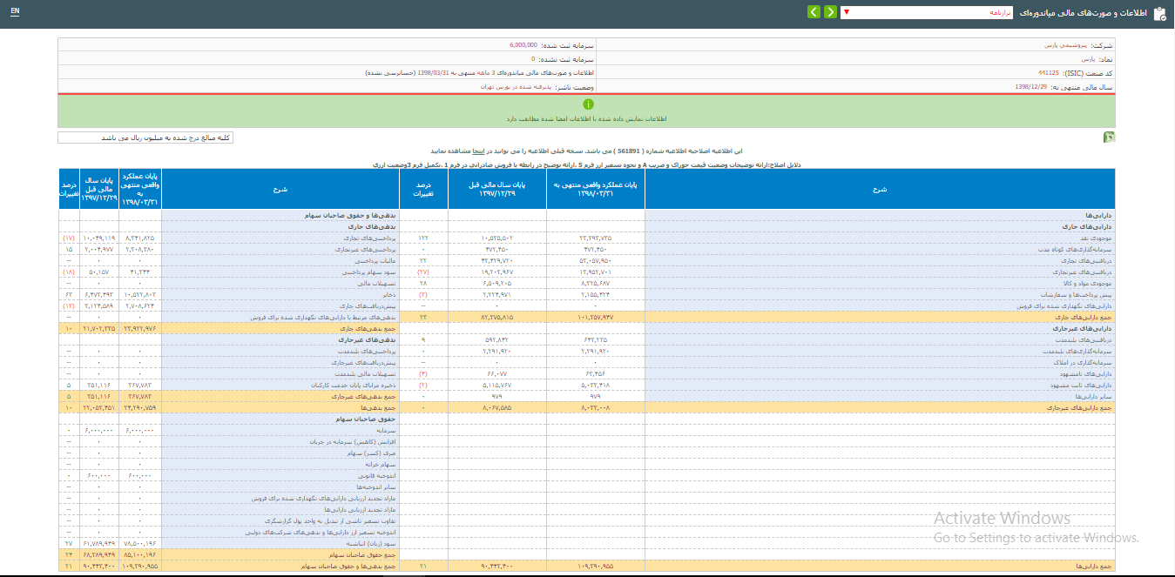Click the موجودی مواد و کالا row label
This screenshot has width=1175, height=577.
[x=1086, y=284]
